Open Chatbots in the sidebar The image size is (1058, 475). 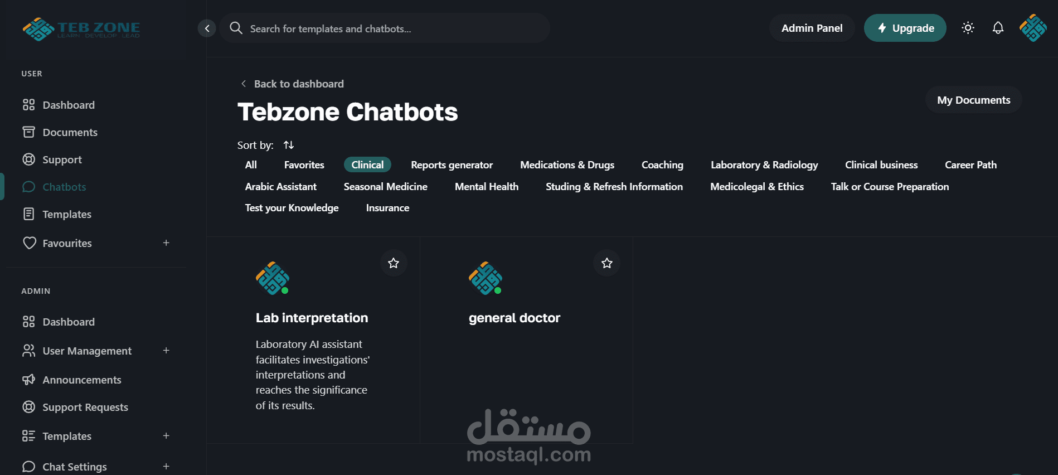[x=64, y=187]
